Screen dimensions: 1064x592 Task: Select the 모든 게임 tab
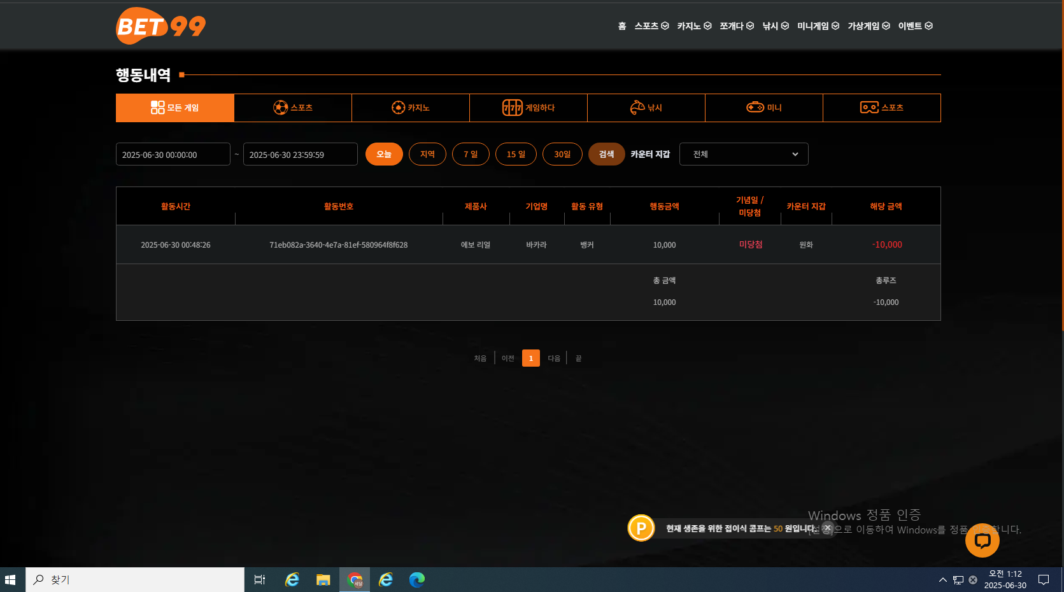point(175,108)
